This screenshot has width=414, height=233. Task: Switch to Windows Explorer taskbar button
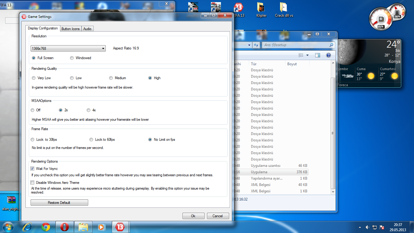click(x=83, y=227)
